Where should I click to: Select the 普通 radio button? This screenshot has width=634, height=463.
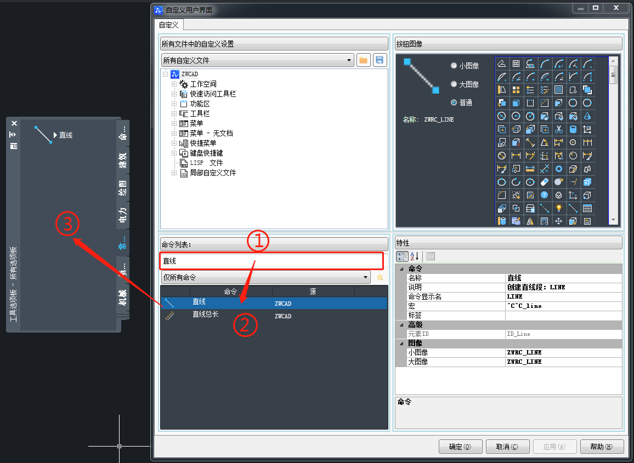click(454, 102)
